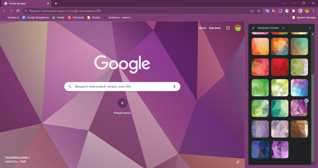Image resolution: width=318 pixels, height=168 pixels.
Task: Select the lime and white polygon background
Action: click(280, 88)
